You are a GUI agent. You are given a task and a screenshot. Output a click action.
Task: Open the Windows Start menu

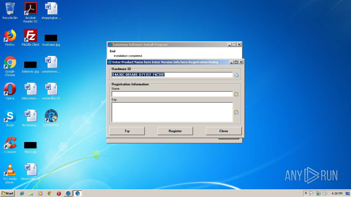tap(7, 193)
